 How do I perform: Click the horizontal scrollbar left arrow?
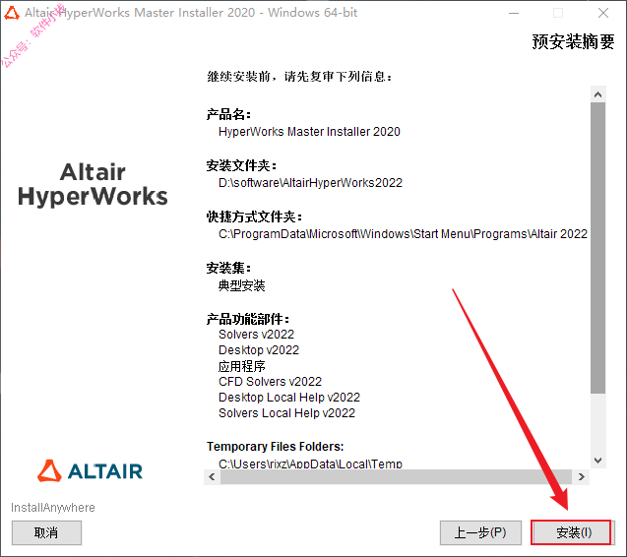point(212,476)
